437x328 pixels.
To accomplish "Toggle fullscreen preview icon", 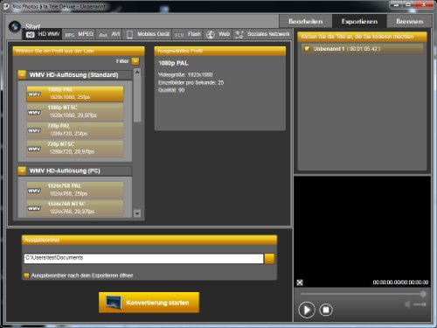I will pos(300,283).
